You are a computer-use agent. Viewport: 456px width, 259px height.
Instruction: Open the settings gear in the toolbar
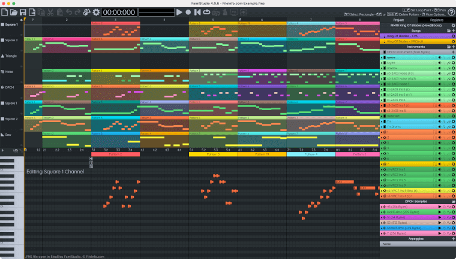[96, 12]
